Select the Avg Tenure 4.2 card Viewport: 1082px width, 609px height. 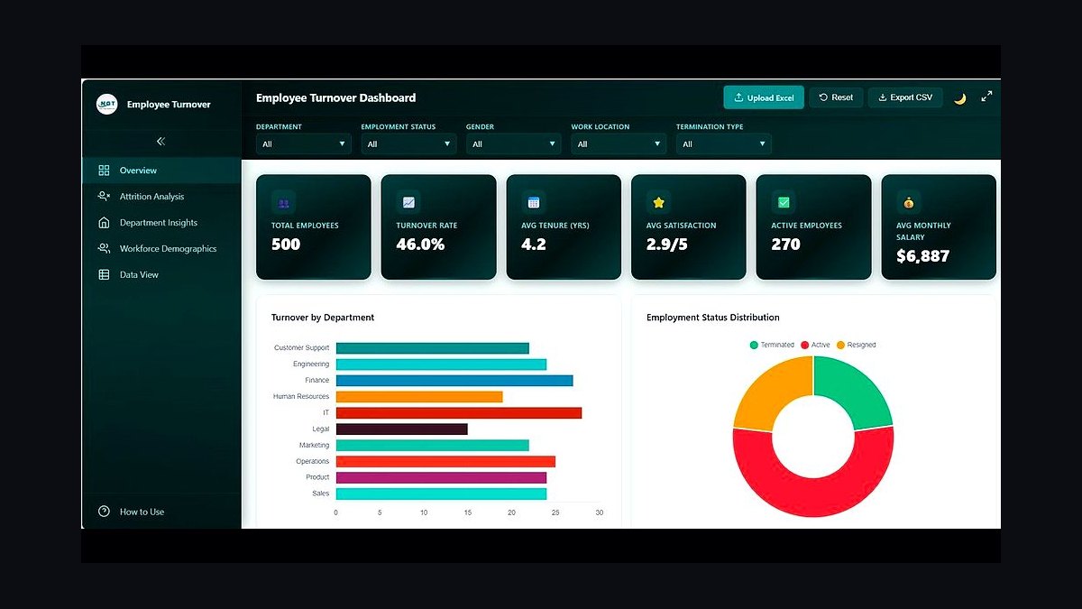click(x=564, y=227)
